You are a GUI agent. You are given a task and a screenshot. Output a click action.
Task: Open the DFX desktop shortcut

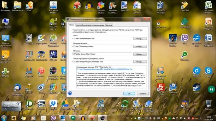click(185, 105)
